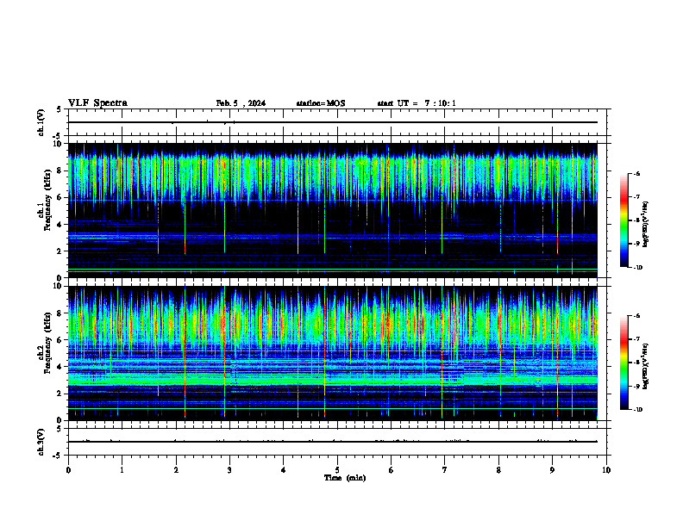Click the time axis tick label '7'

445,470
